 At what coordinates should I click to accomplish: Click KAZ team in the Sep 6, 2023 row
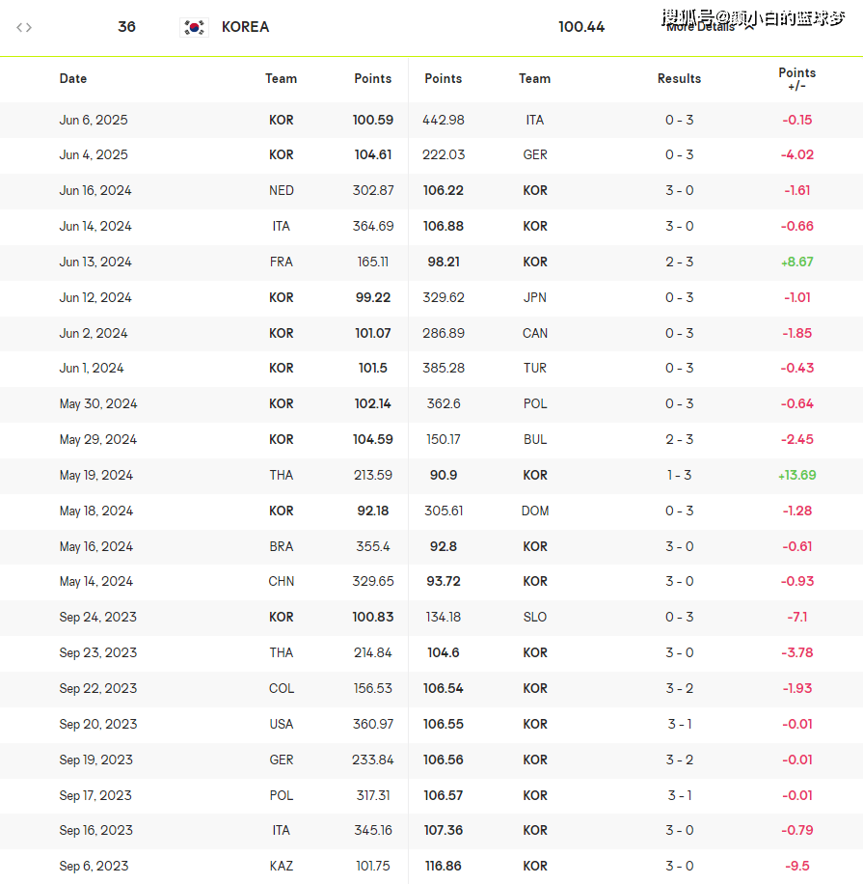pos(282,866)
